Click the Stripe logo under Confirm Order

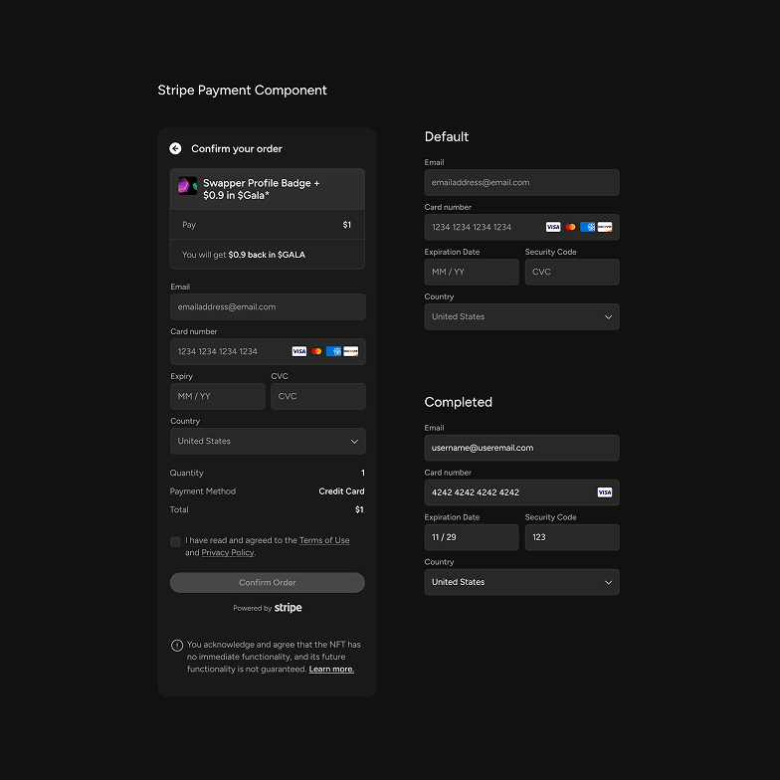[289, 608]
